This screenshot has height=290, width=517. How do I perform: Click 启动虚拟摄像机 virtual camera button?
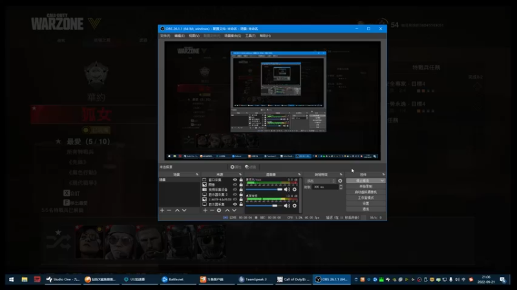[366, 192]
